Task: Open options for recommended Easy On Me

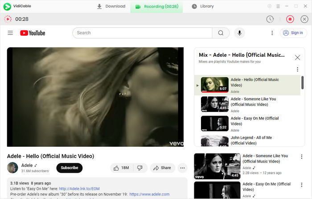Action: coord(302,185)
